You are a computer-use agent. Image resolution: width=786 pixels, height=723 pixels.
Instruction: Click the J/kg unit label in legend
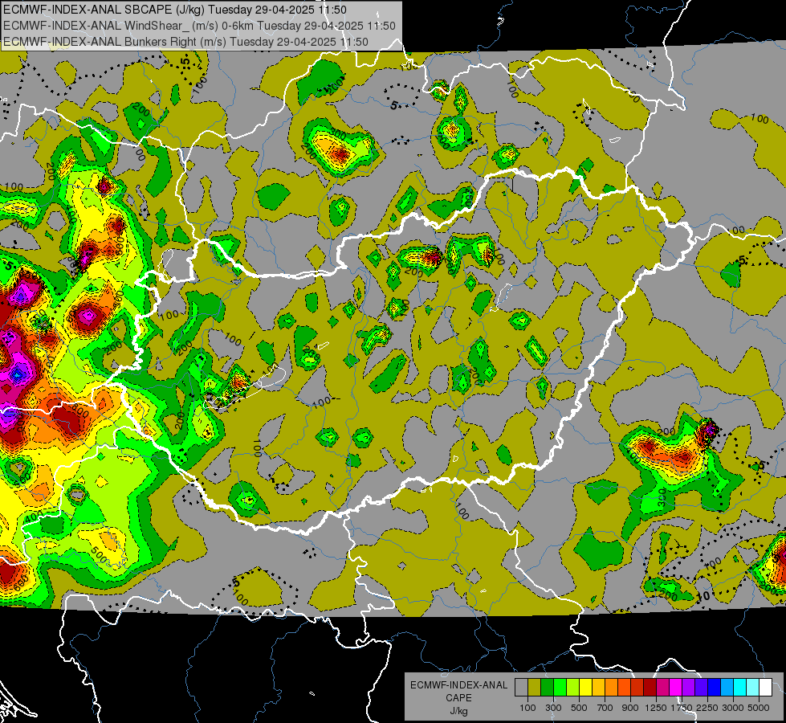point(459,711)
